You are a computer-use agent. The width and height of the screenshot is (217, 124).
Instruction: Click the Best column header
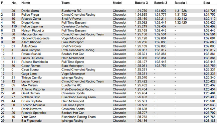click(206, 3)
